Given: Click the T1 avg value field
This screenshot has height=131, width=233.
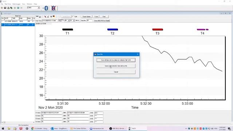Looking at the screenshot, I should click(x=99, y=113).
